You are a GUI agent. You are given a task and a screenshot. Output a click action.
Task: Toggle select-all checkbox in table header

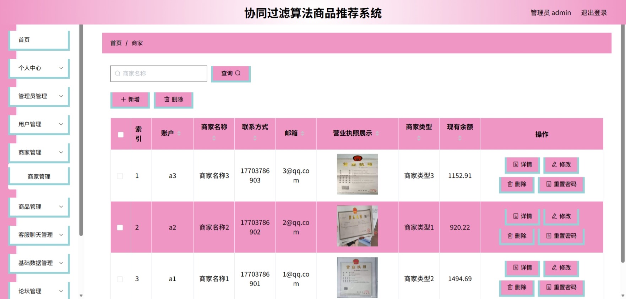pos(121,135)
